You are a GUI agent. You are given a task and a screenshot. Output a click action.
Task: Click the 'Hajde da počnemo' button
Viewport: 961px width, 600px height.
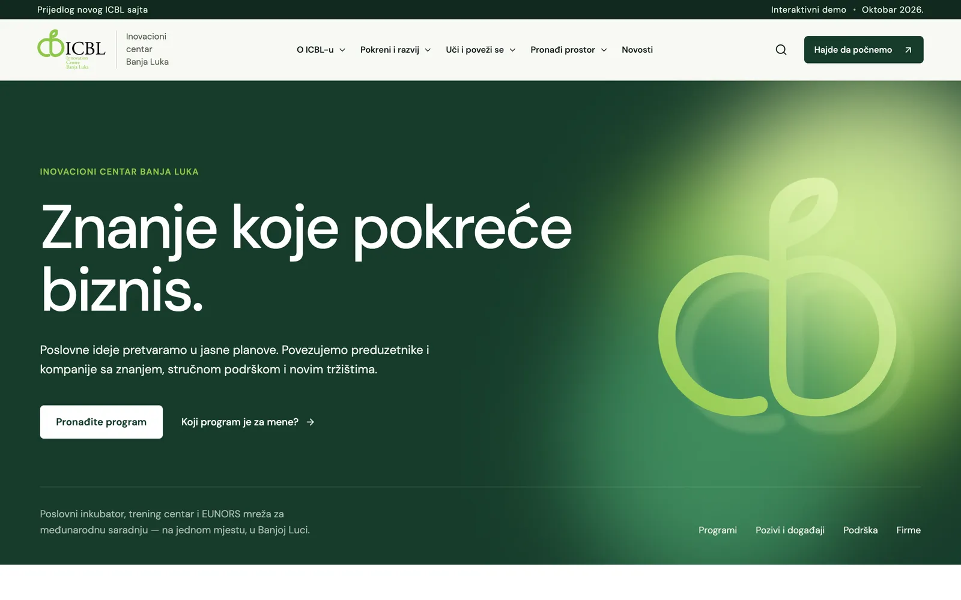click(864, 50)
